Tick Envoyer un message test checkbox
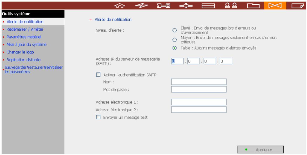The width and height of the screenshot is (307, 155). [x=98, y=117]
